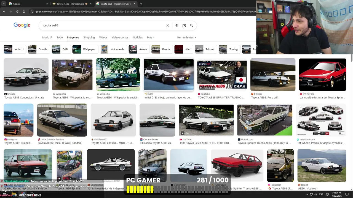
Task: Open the Videos cortos tab
Action: [x=120, y=37]
